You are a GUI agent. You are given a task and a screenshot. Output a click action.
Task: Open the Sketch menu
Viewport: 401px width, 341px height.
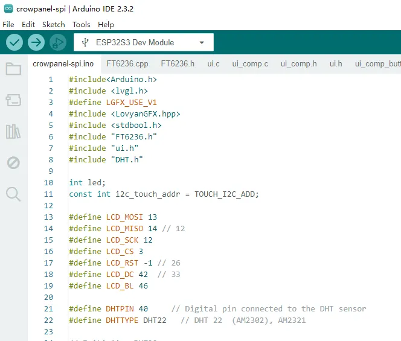(53, 25)
